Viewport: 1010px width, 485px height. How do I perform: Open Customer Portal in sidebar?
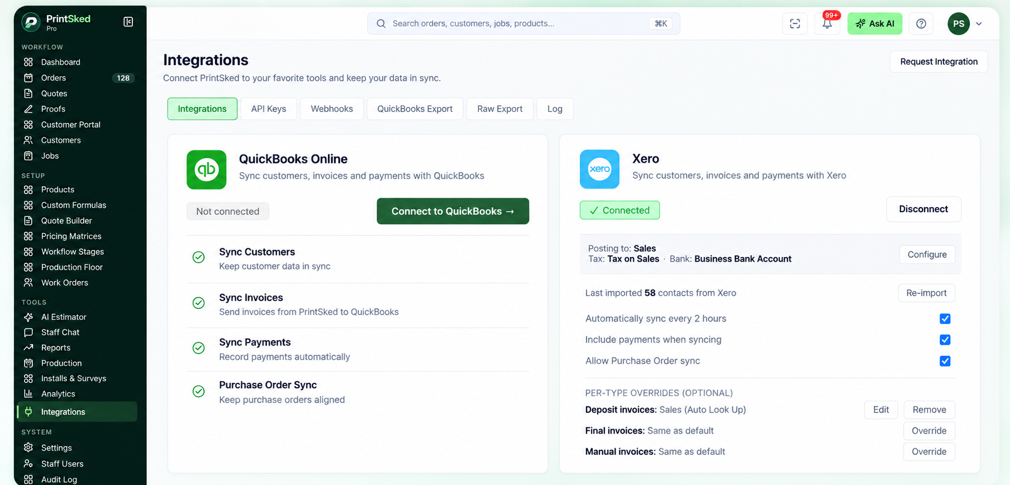pos(71,124)
